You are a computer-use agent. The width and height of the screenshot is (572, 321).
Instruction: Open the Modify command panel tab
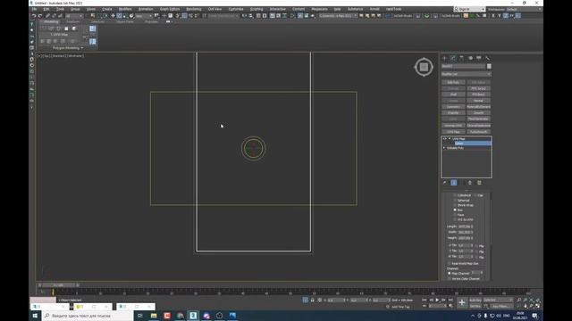(453, 58)
